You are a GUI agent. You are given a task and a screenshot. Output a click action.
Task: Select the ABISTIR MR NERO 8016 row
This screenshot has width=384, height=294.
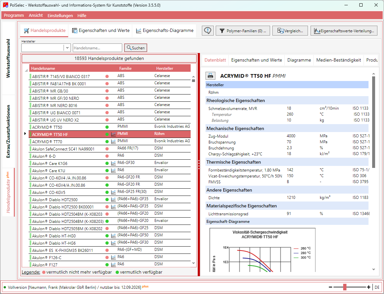tap(110, 105)
